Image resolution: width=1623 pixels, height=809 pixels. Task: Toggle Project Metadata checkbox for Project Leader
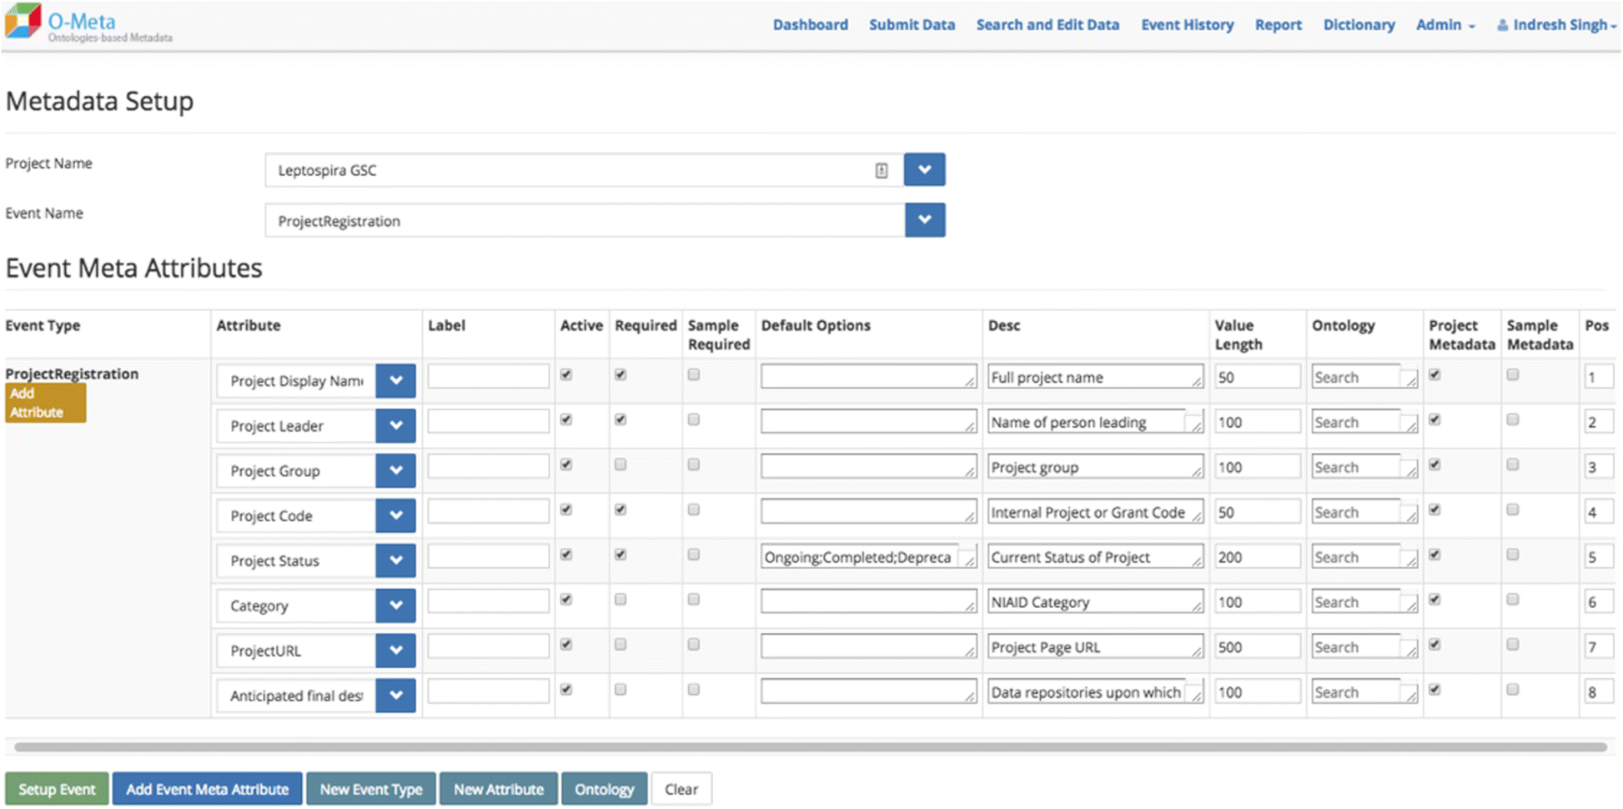click(1435, 420)
